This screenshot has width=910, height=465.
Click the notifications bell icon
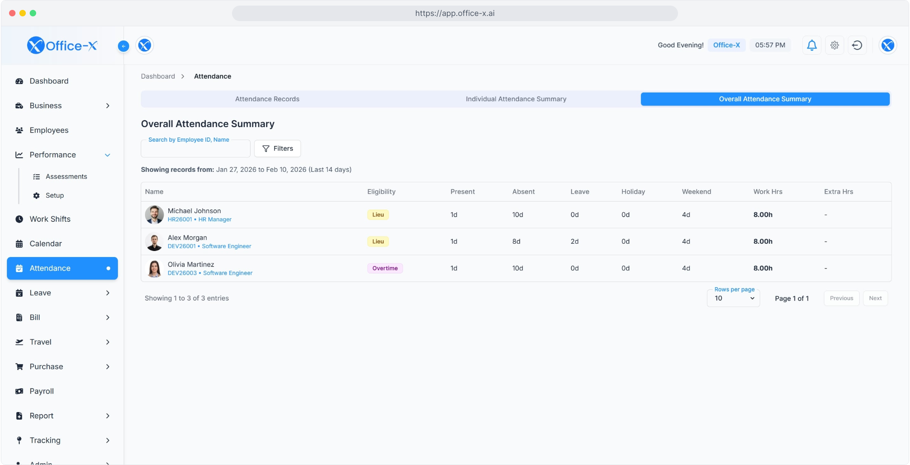(x=811, y=45)
